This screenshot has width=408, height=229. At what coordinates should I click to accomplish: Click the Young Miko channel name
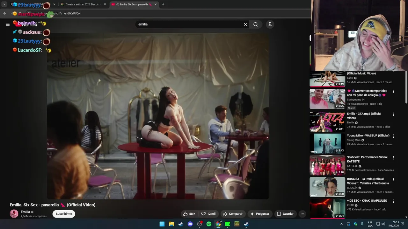click(x=354, y=140)
